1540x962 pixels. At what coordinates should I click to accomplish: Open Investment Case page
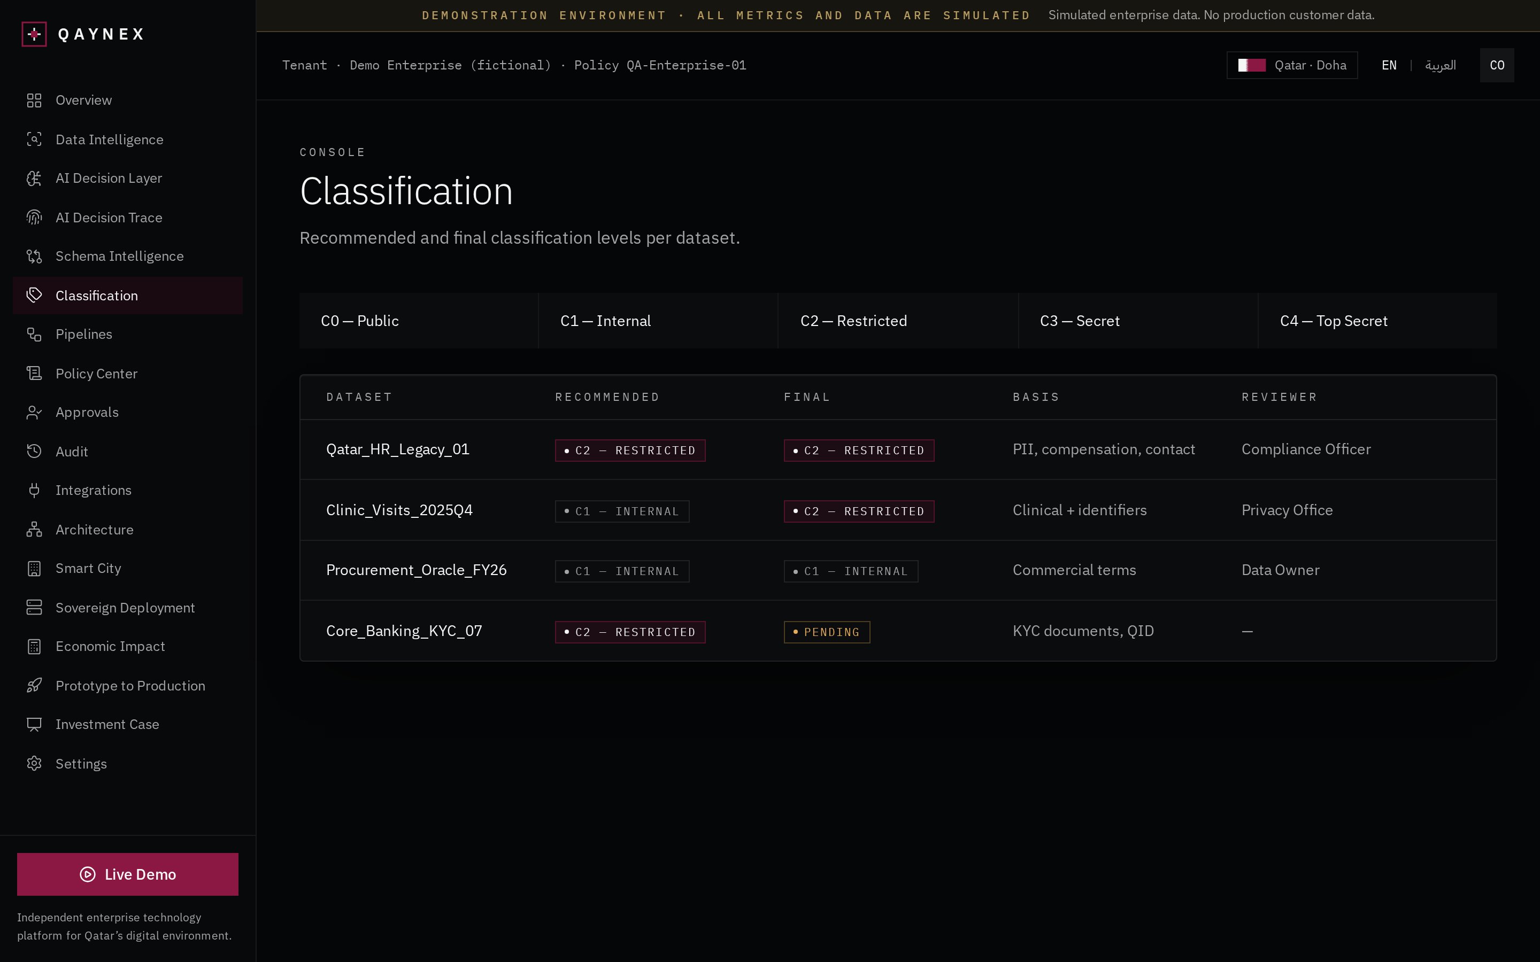point(127,724)
